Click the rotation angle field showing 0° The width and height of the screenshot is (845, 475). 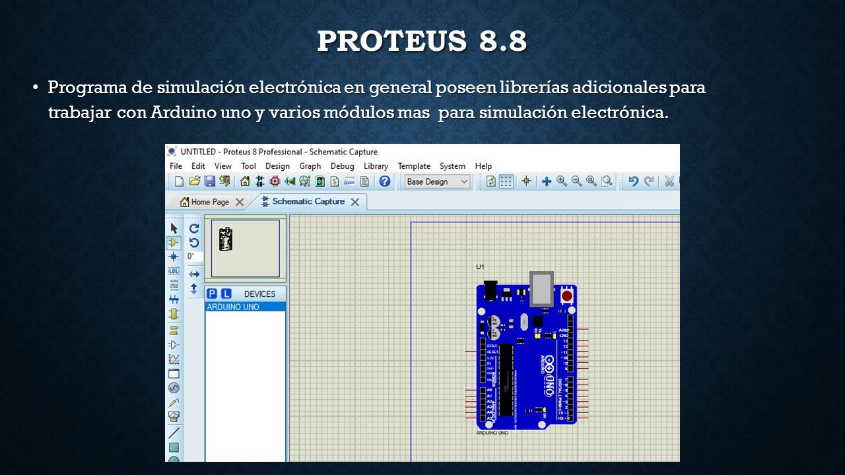tap(194, 257)
